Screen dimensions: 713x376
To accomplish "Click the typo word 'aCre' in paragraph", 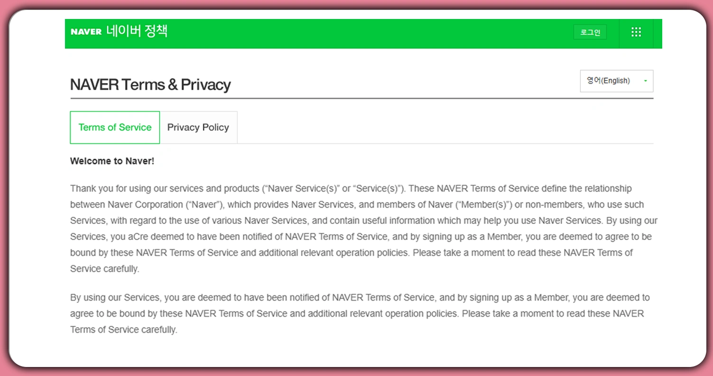I will (137, 237).
